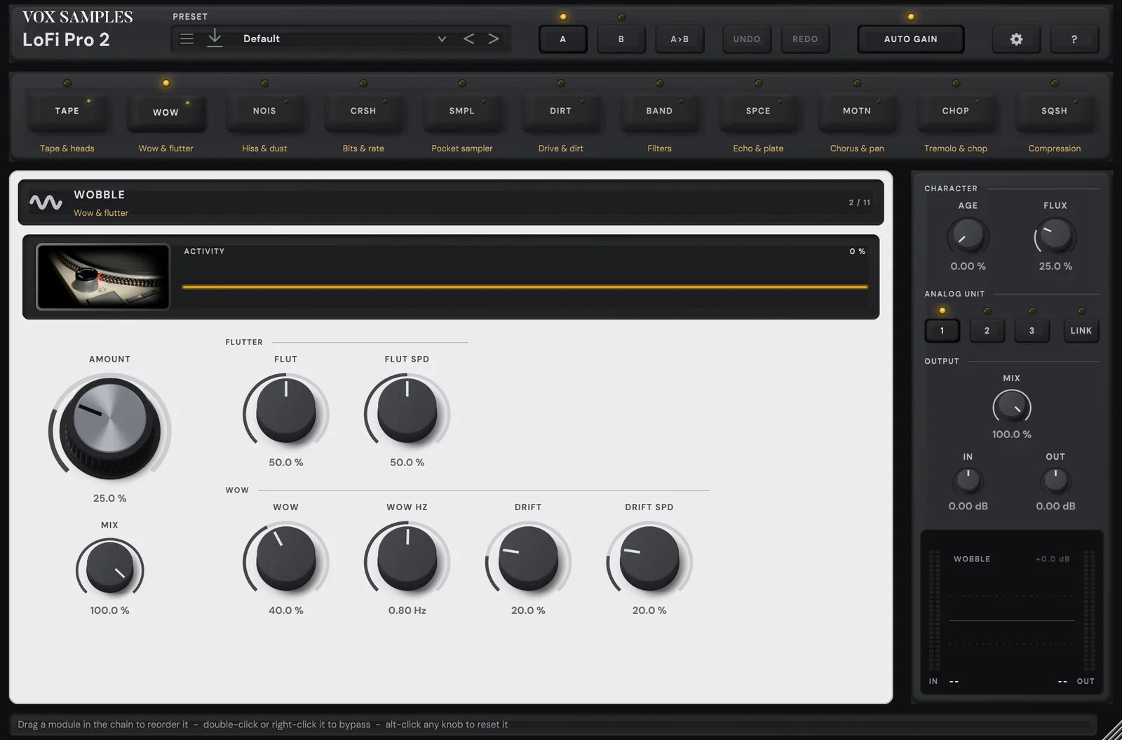Screen dimensions: 1122x740
Task: Open the MOTN chorus module
Action: tap(857, 111)
